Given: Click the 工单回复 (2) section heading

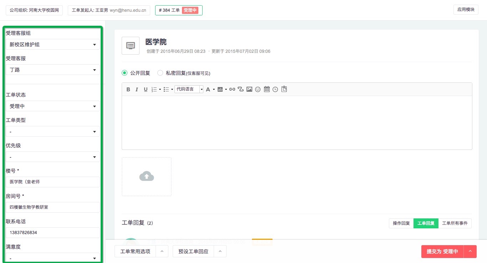Looking at the screenshot, I should [137, 223].
